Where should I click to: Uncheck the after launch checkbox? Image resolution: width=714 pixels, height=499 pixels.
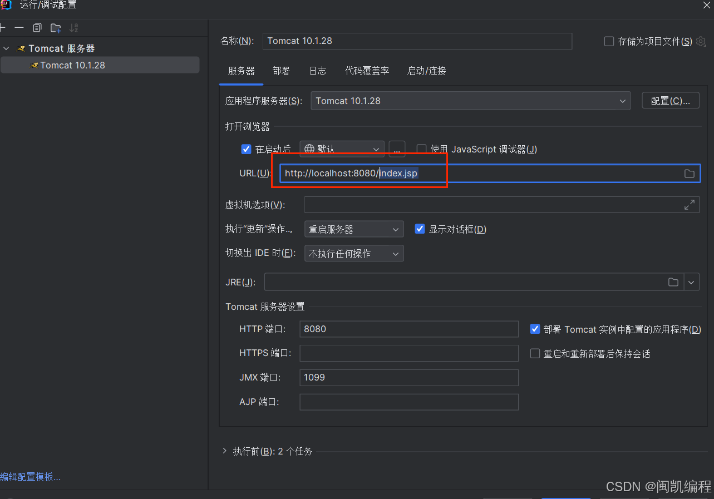click(x=246, y=149)
